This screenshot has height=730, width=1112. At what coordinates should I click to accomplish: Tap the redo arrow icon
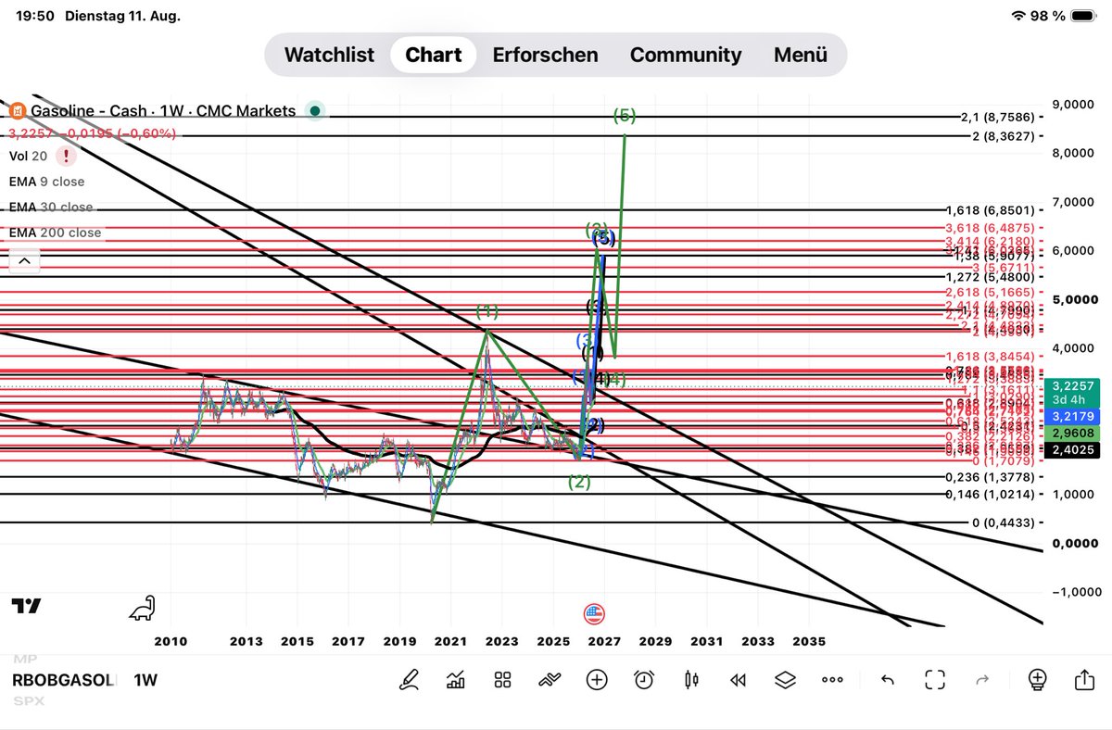pos(983,680)
